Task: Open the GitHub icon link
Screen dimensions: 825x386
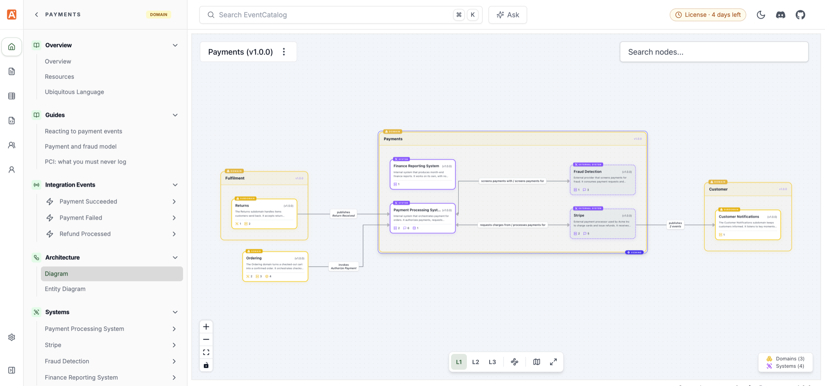Action: pos(800,15)
